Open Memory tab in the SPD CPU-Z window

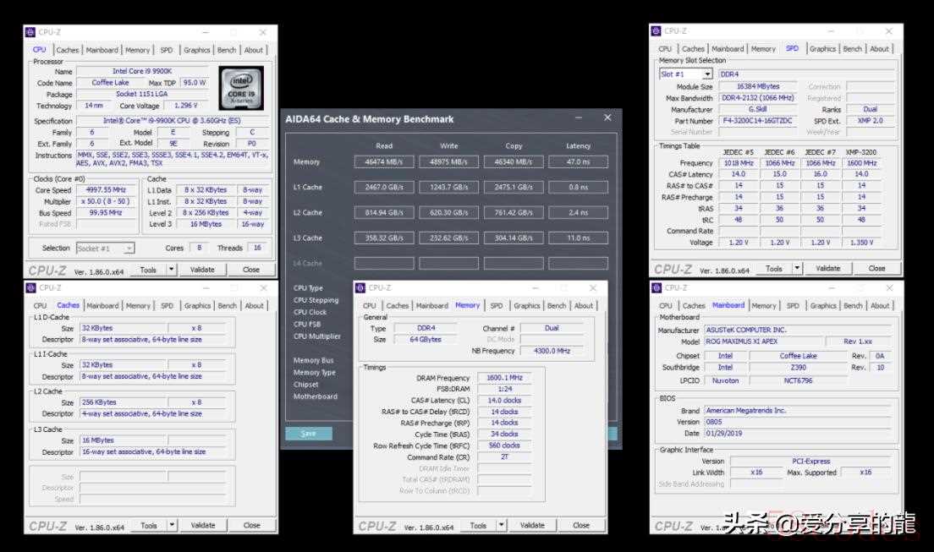763,49
